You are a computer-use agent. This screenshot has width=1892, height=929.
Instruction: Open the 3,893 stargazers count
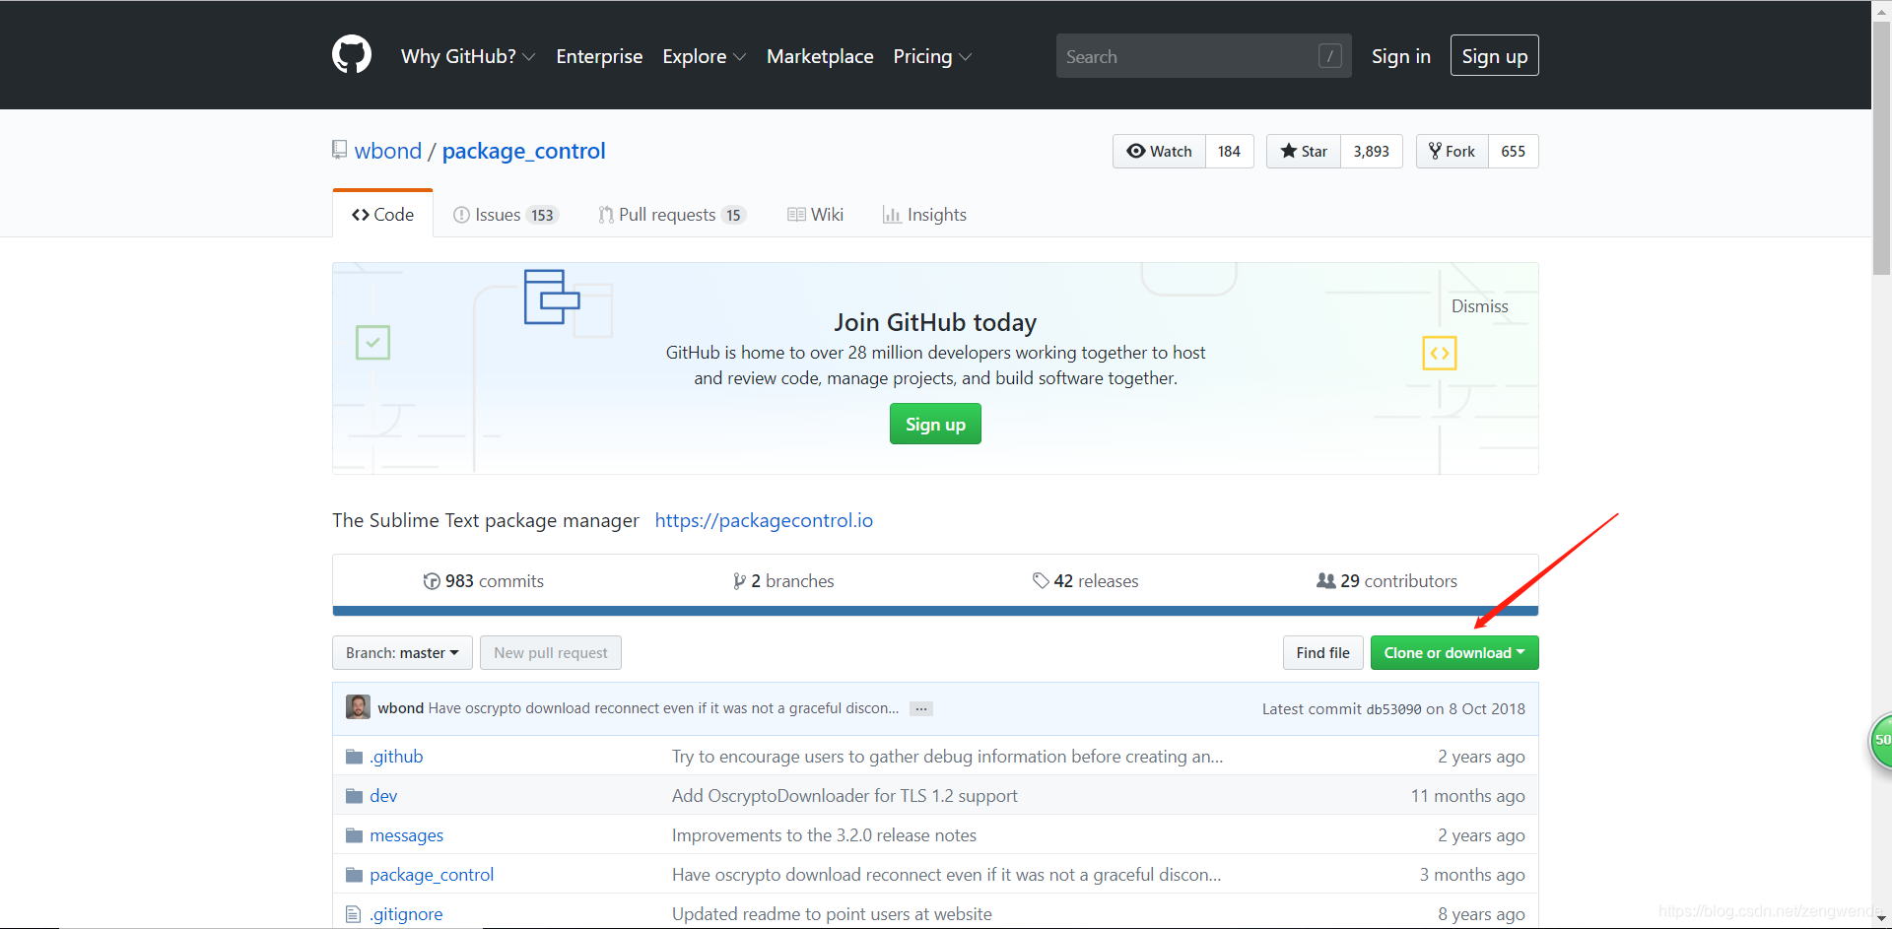(1371, 151)
